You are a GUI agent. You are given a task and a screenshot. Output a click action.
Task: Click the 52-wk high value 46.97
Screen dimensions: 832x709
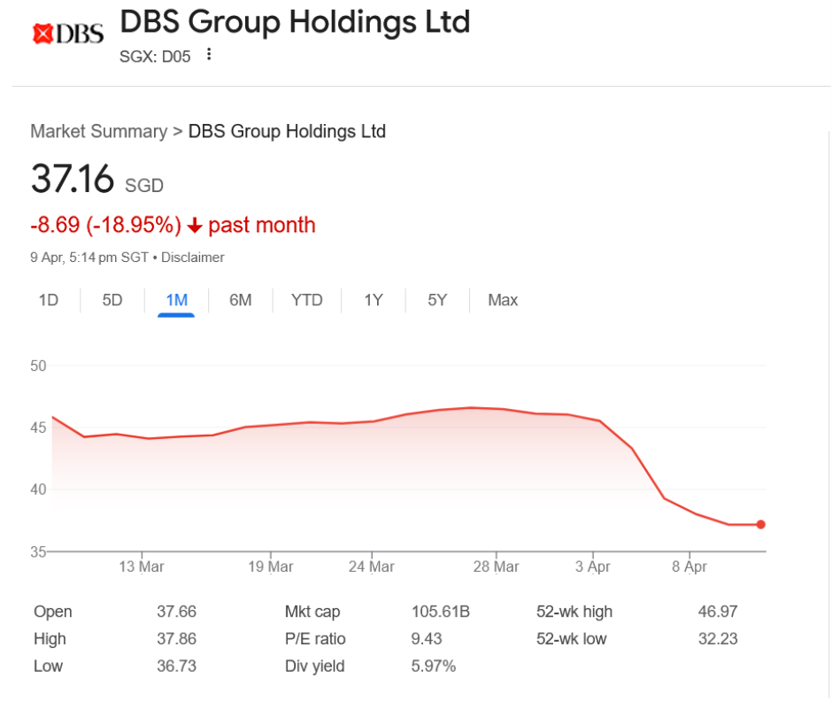coord(718,612)
